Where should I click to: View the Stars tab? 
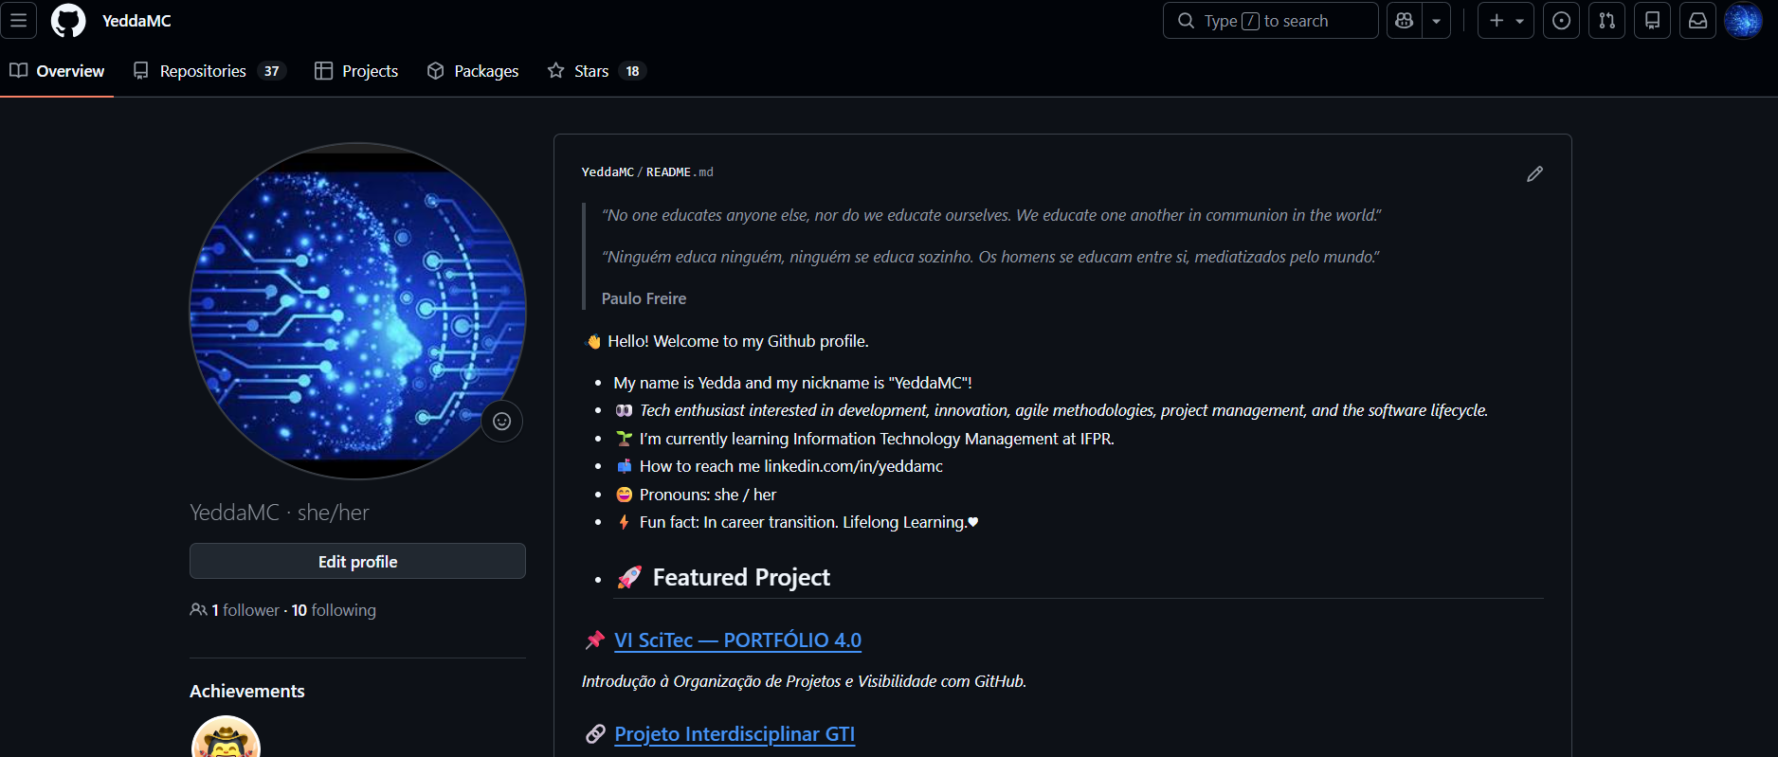click(596, 71)
